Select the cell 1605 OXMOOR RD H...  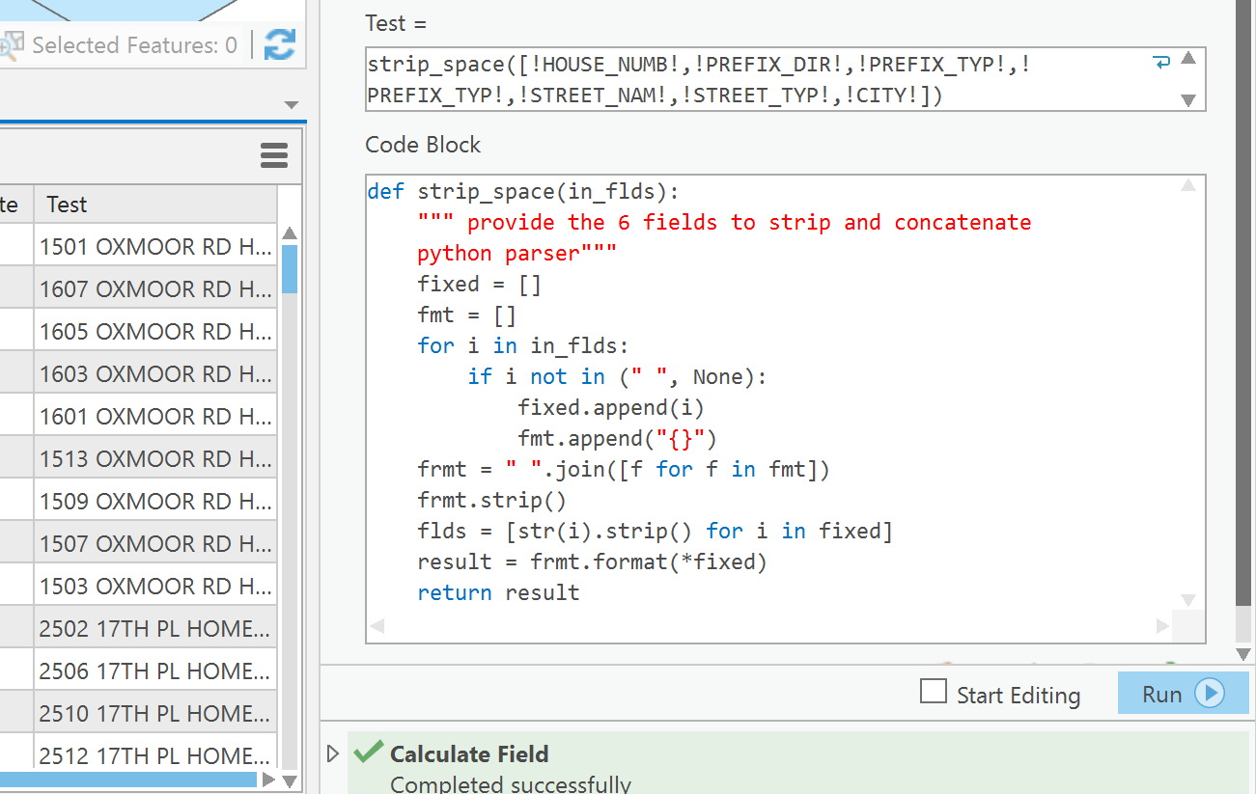[x=155, y=332]
